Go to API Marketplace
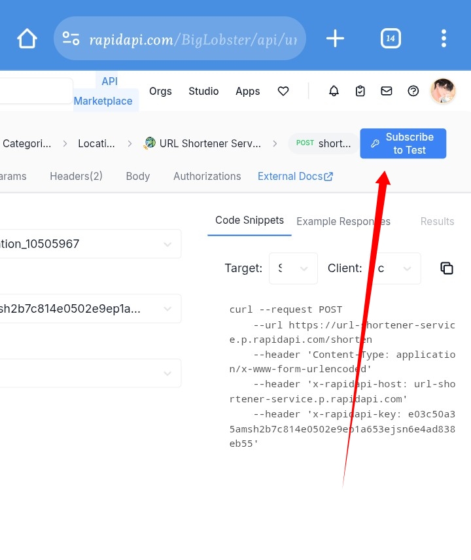Screen dimensions: 471x560 [103, 92]
